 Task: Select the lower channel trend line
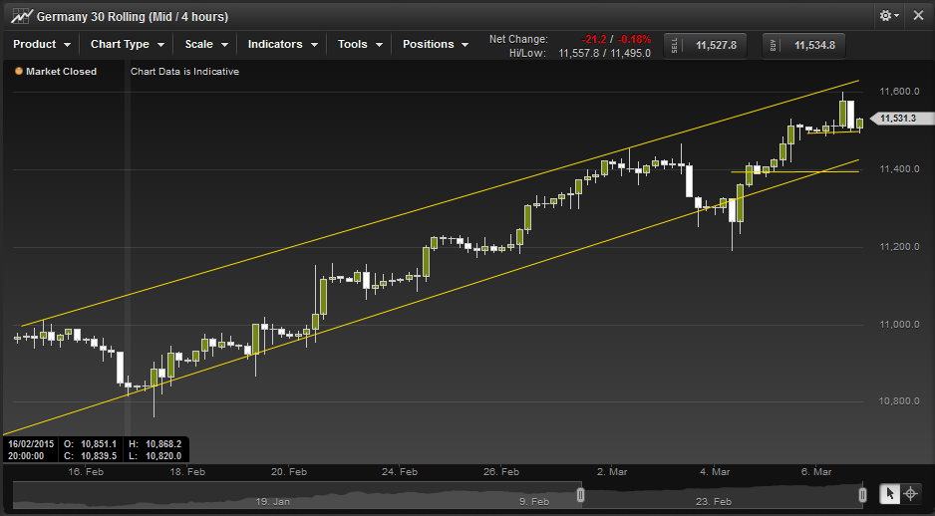432,297
